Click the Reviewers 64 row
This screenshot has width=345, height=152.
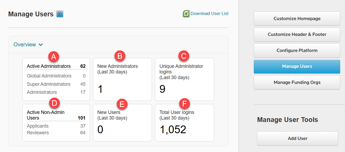pyautogui.click(x=56, y=133)
